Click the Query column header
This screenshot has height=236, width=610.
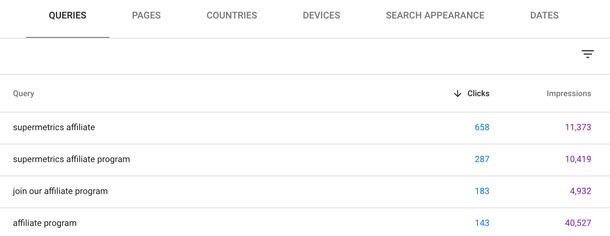[x=24, y=94]
